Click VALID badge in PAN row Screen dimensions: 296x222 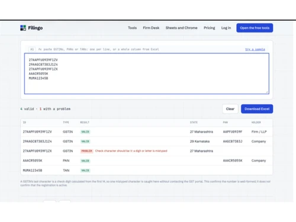click(x=85, y=160)
